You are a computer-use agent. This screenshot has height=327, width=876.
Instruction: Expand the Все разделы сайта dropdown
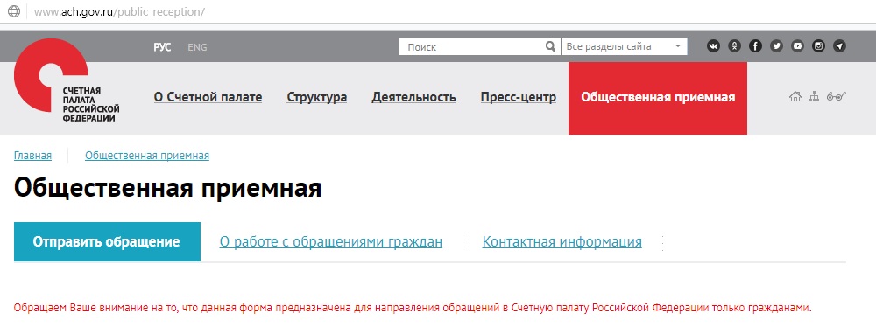coord(624,46)
